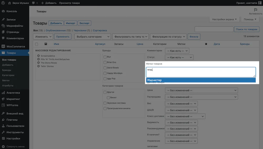Open the Метки submenu item
Image resolution: width=263 pixels, height=149 pixels.
6,81
